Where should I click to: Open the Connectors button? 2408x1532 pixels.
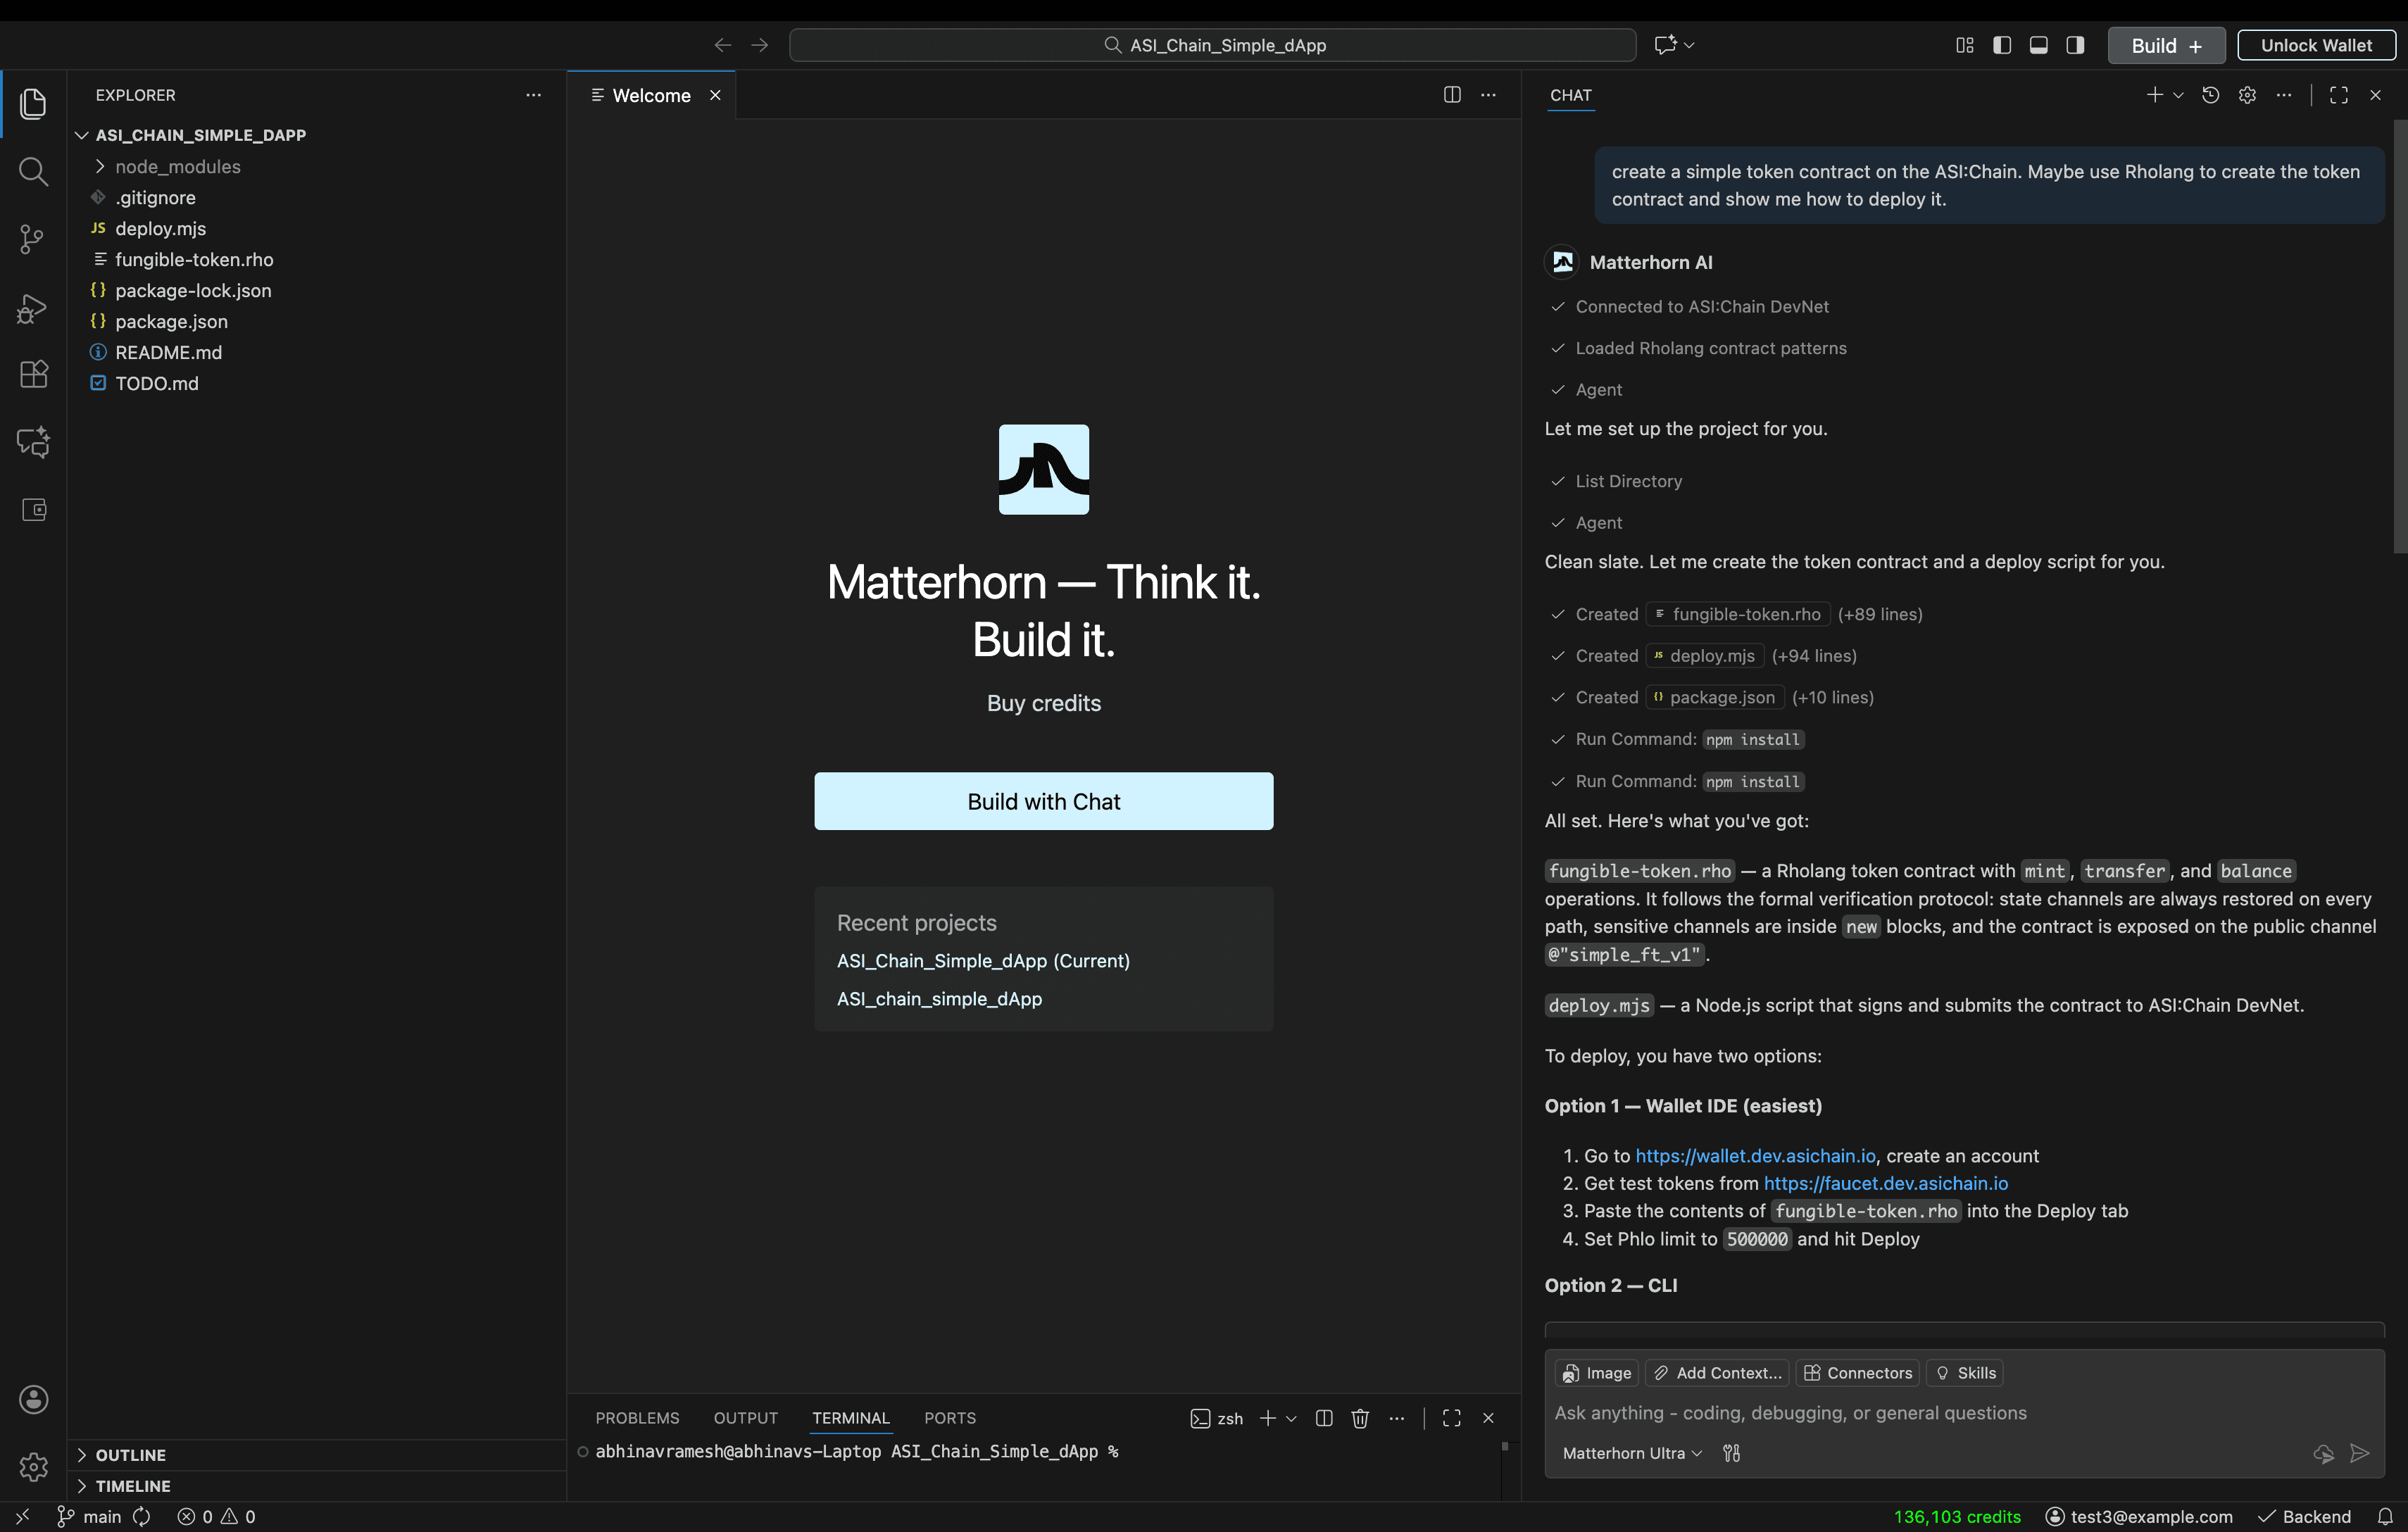click(1858, 1373)
